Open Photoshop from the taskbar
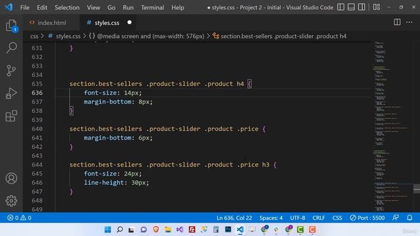 tap(228, 229)
